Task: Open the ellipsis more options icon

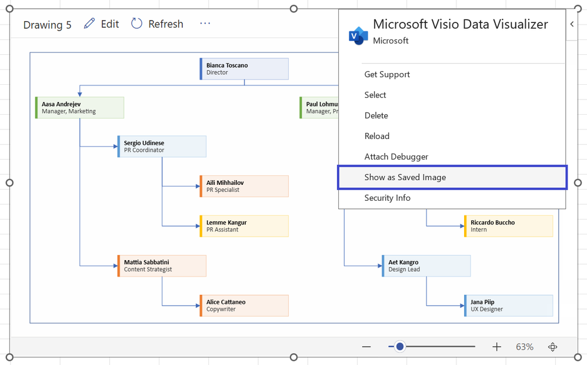Action: tap(205, 24)
